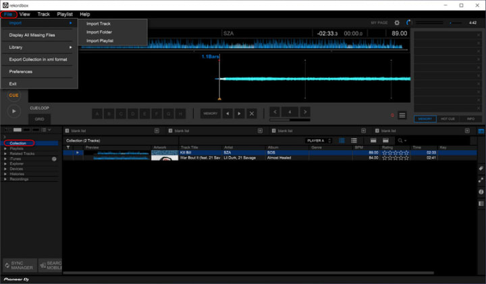Open related tracks icon in right sidebar
The width and height of the screenshot is (486, 284).
click(481, 180)
